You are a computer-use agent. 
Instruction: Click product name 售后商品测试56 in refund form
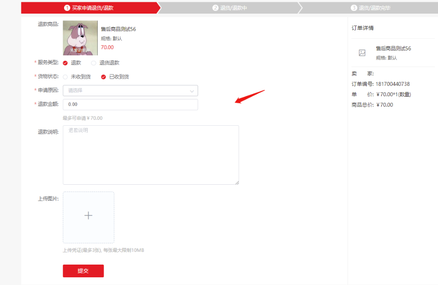point(118,29)
